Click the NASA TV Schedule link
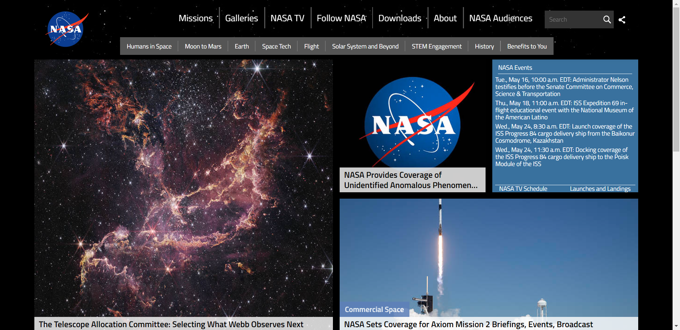This screenshot has height=330, width=680. click(523, 189)
